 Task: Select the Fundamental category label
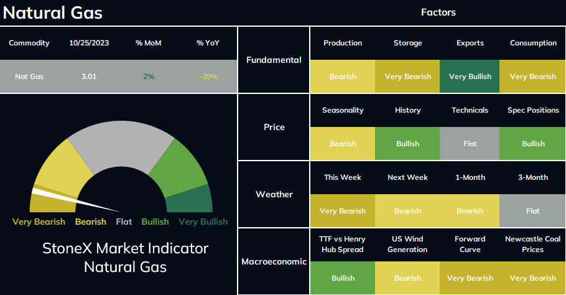click(274, 60)
